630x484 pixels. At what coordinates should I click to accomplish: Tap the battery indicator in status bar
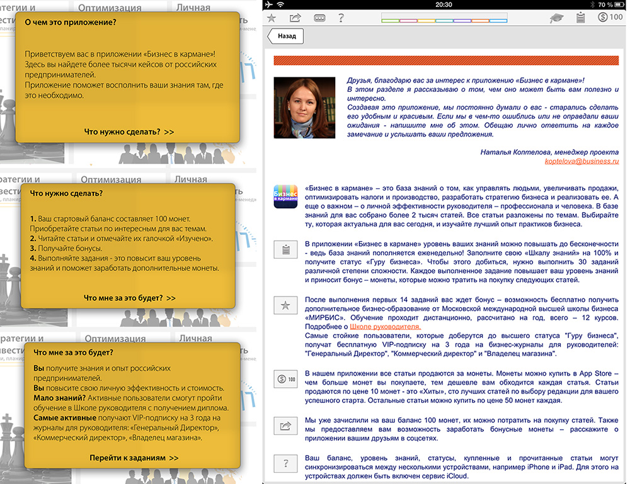(x=619, y=5)
